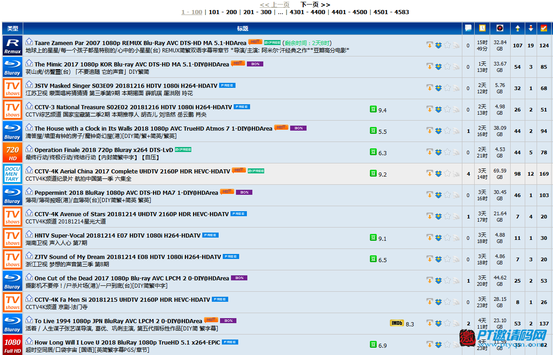Click snatched count 169 for Aerial China

pos(544,174)
